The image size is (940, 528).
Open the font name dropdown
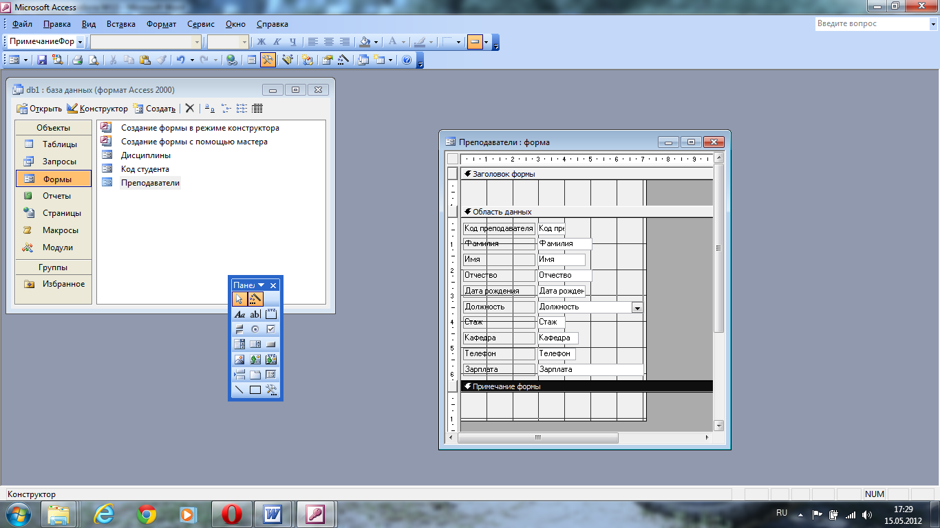click(x=197, y=42)
